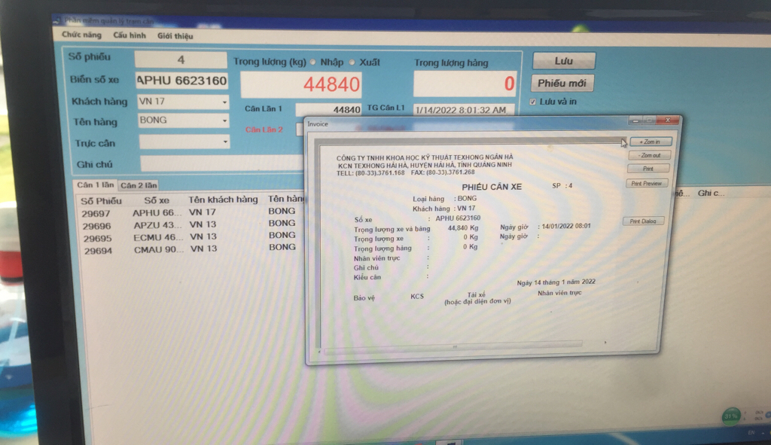This screenshot has height=445, width=771.
Task: Open the 'Chức năng' menu
Action: click(x=81, y=35)
